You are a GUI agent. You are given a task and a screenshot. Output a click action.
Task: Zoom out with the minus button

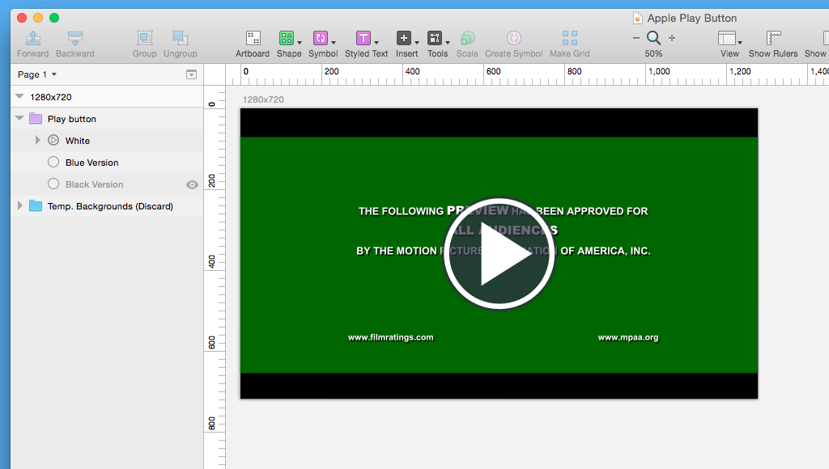point(636,38)
